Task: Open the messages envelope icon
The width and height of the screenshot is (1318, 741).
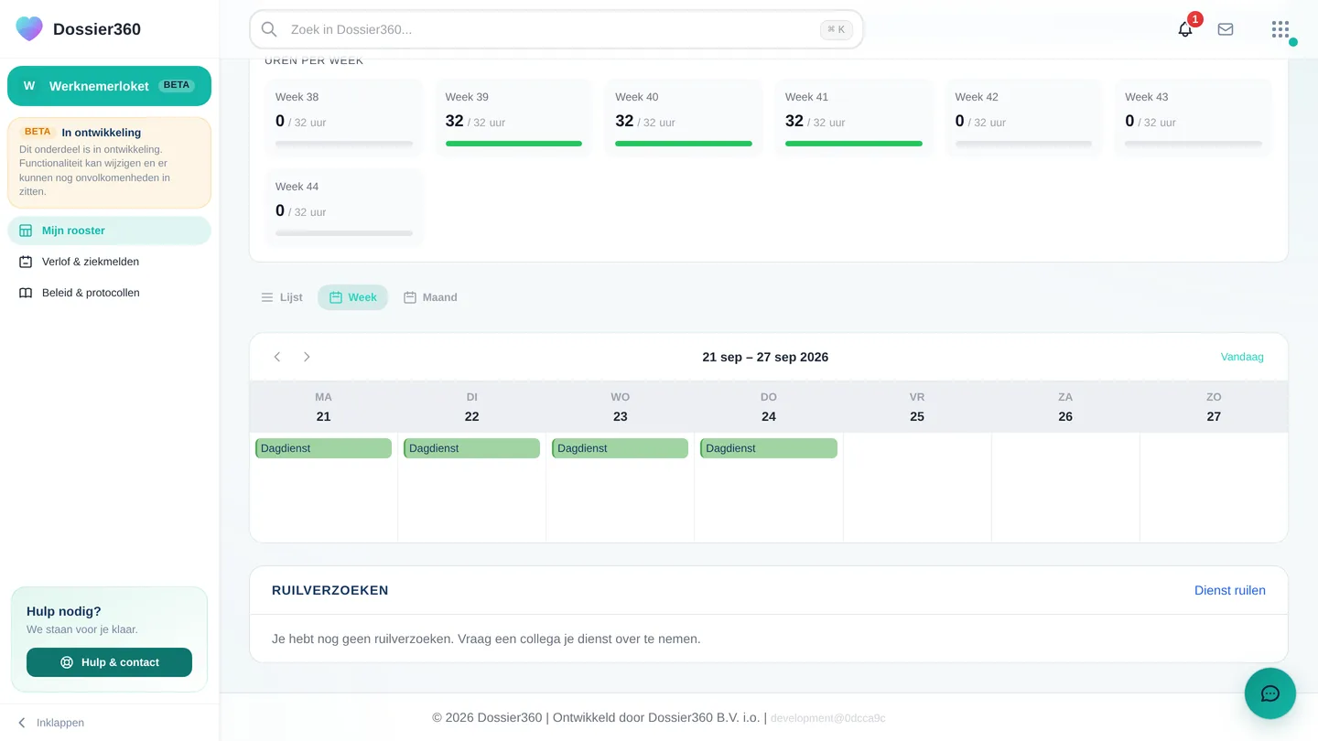Action: coord(1226,29)
